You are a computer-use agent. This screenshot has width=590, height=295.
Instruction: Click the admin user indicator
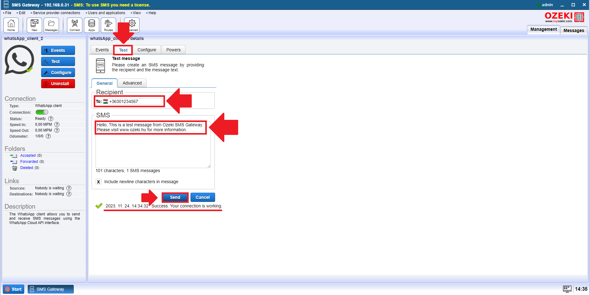point(545,5)
